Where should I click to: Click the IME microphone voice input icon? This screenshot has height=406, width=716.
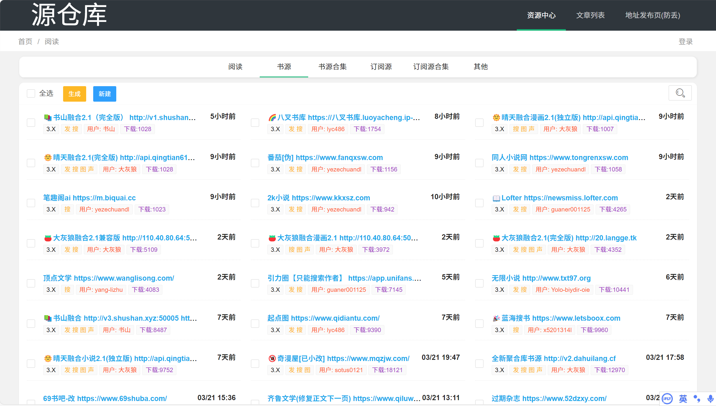tap(710, 398)
